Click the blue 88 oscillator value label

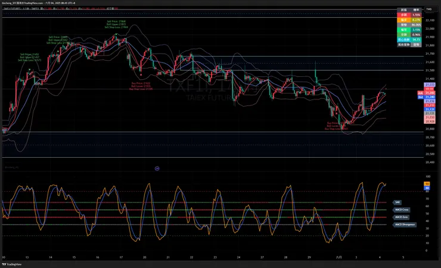427,188
